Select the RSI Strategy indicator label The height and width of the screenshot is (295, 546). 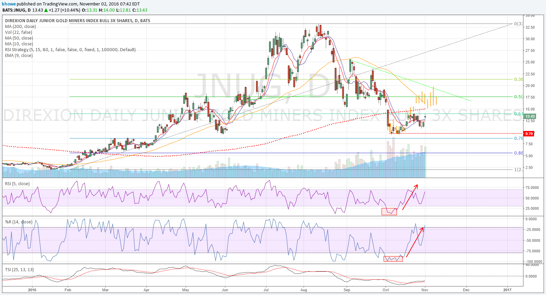tap(70, 49)
